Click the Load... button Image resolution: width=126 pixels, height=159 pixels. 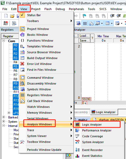[x=84, y=36]
